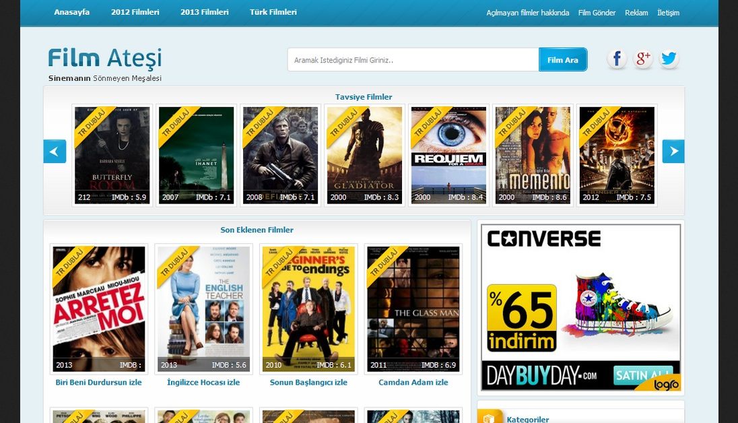Click the Kategoriler heading
This screenshot has height=423, width=738.
528,419
